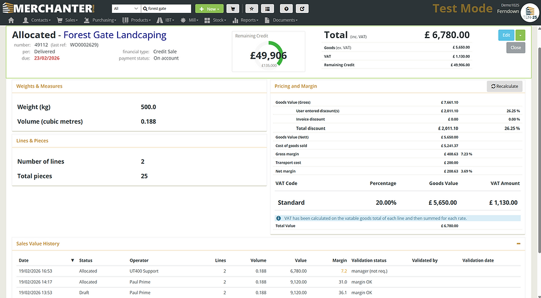Go to the home page icon

pos(11,20)
